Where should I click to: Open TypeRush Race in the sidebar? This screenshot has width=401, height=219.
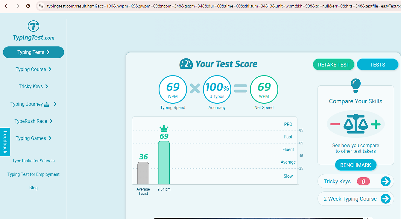34,121
